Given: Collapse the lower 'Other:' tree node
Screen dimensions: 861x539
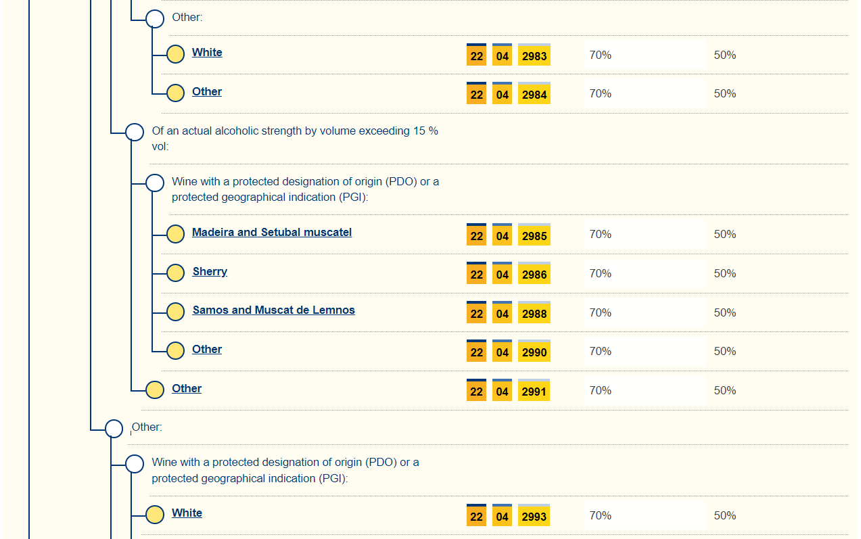Looking at the screenshot, I should click(114, 429).
